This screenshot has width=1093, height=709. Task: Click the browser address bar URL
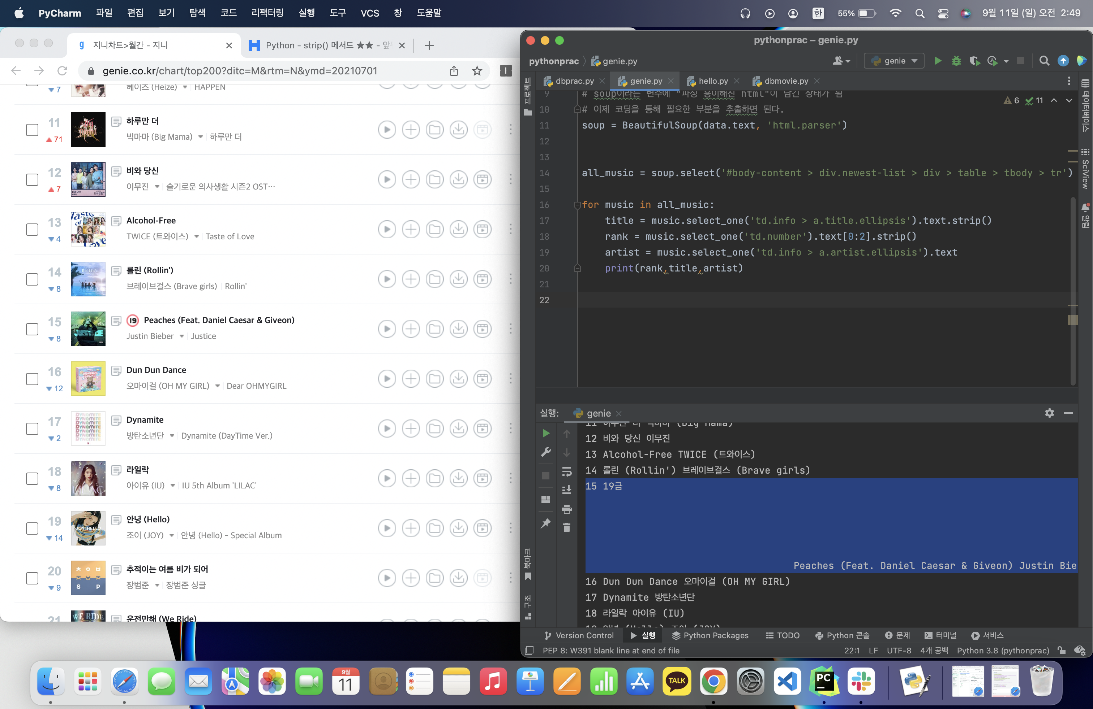click(240, 71)
